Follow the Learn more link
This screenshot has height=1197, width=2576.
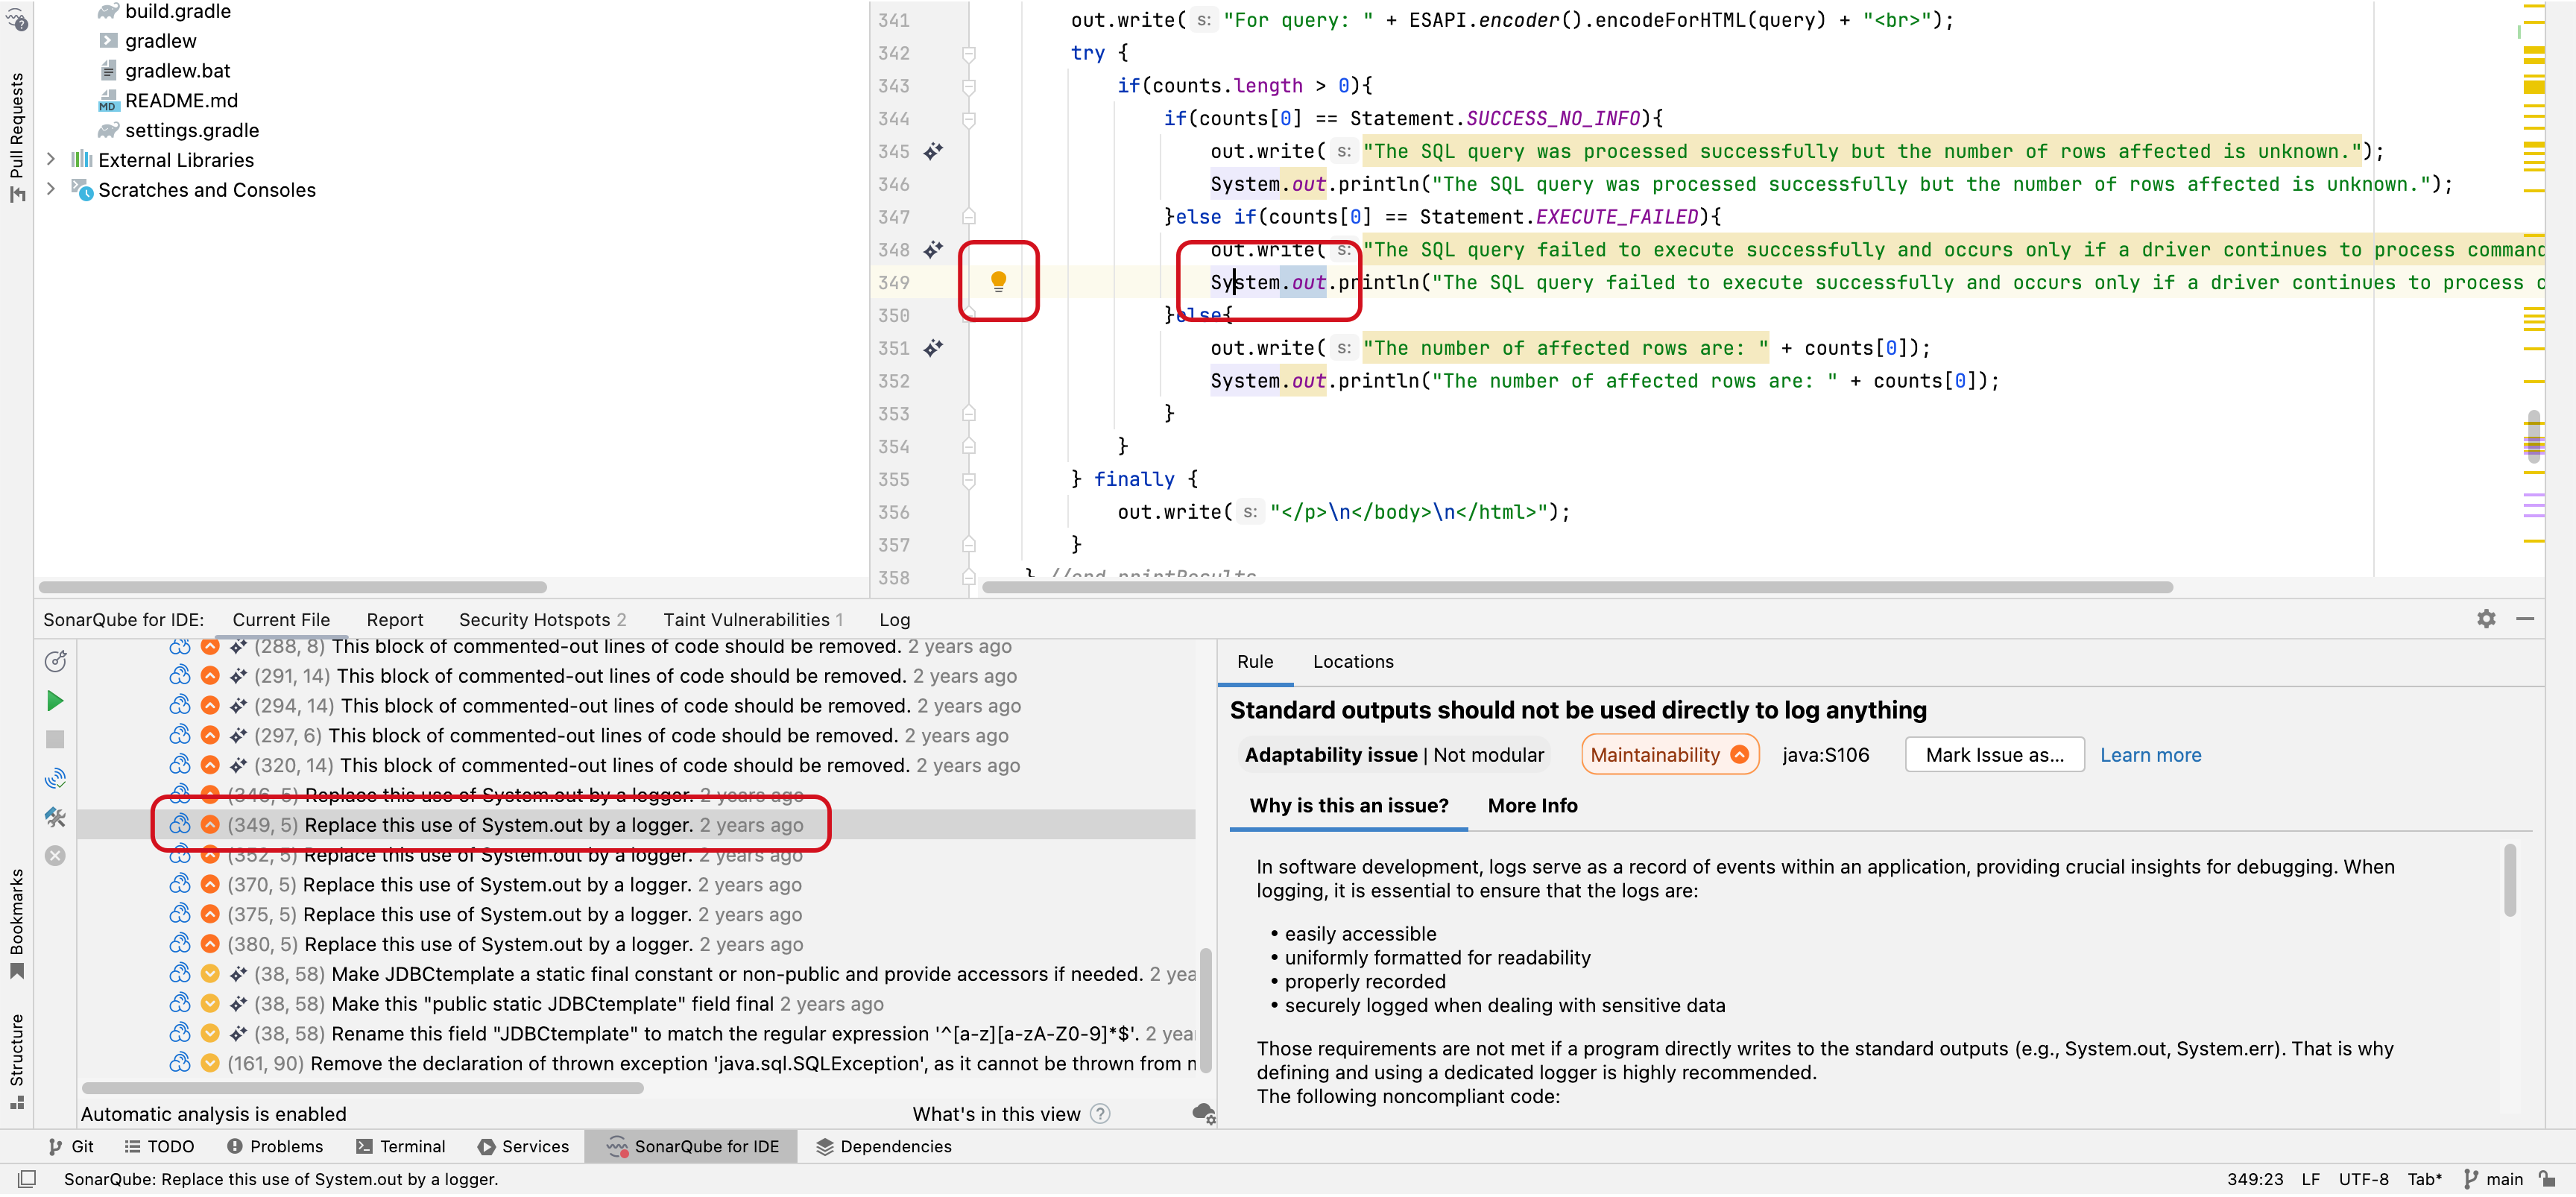2150,755
